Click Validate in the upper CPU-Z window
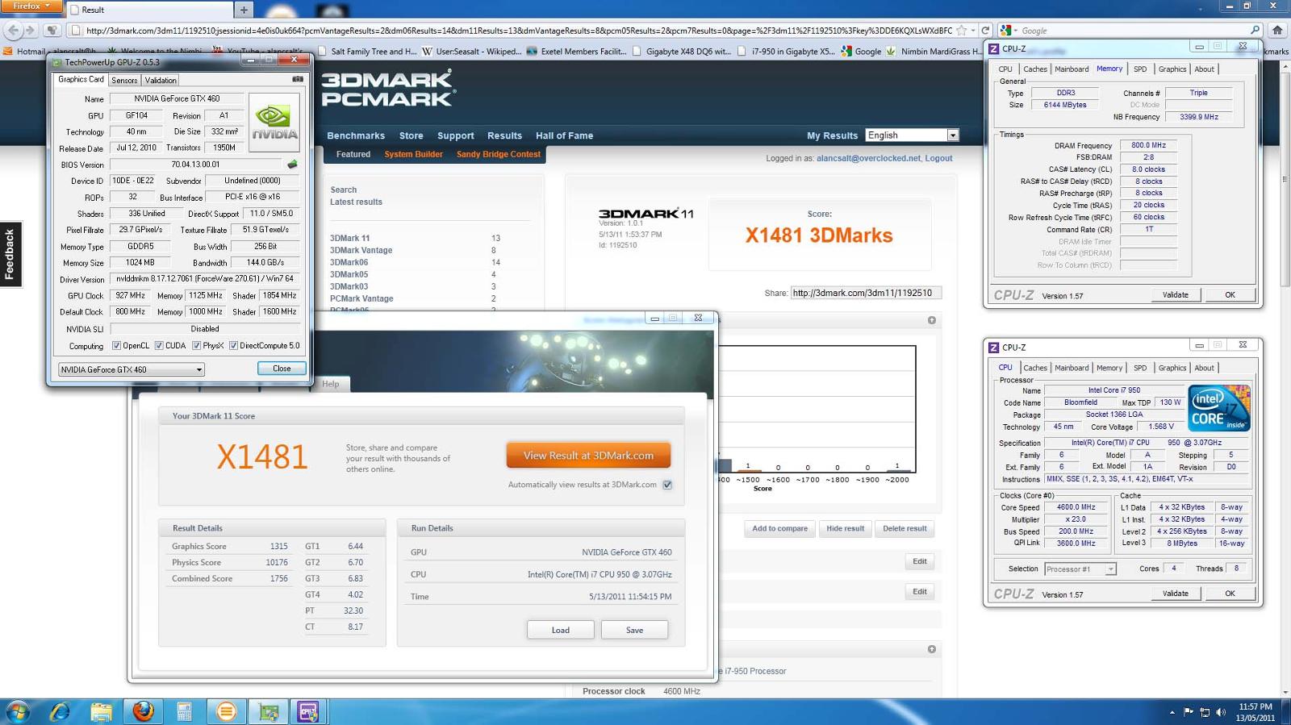This screenshot has width=1291, height=725. pyautogui.click(x=1175, y=295)
